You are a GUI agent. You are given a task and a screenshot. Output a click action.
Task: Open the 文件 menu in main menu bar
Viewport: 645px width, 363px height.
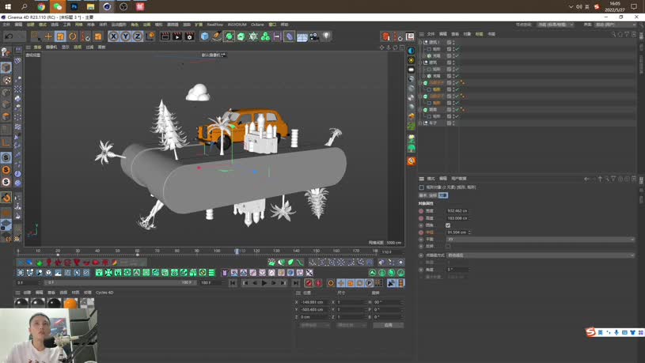(x=6, y=25)
